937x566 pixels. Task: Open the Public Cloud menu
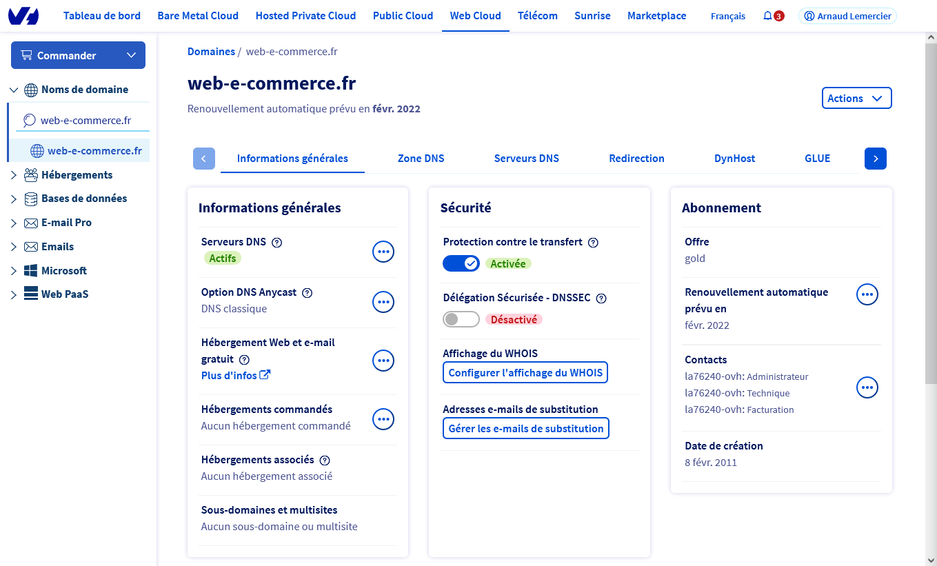403,16
